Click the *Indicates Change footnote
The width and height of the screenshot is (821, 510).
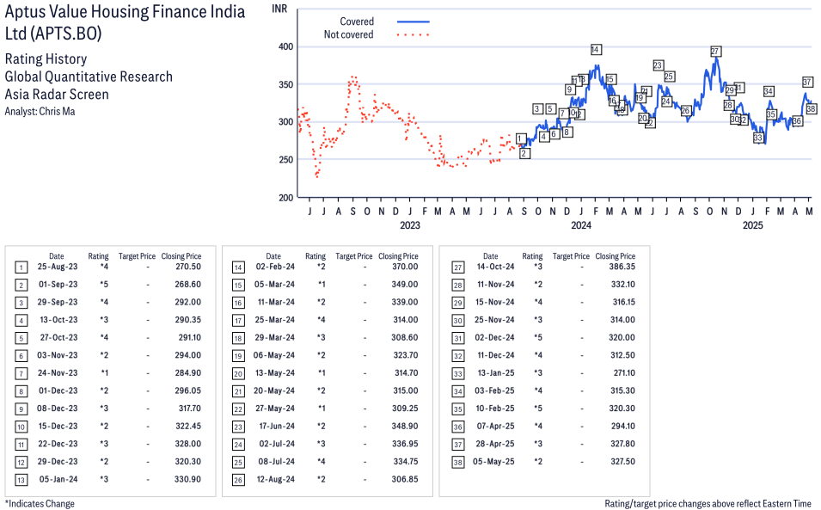(x=40, y=504)
